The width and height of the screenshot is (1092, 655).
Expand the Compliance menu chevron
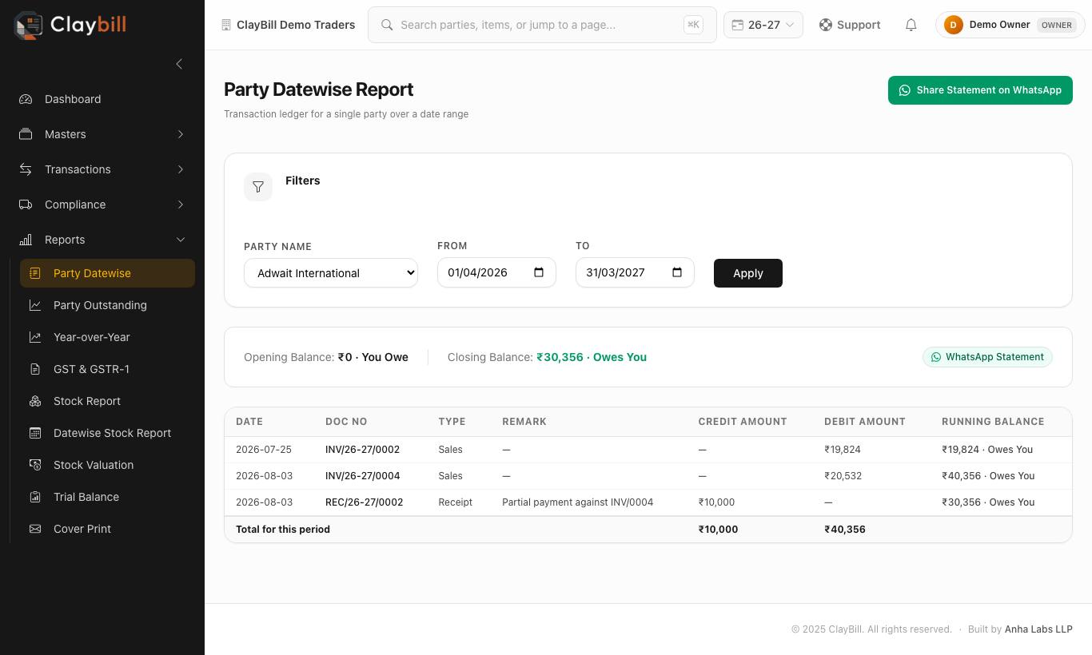tap(181, 204)
